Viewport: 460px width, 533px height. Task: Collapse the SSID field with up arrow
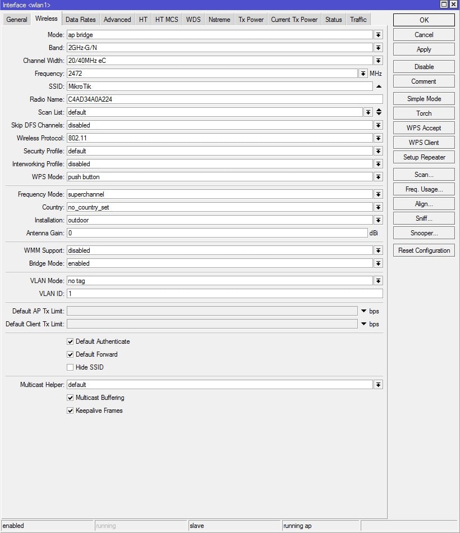379,86
